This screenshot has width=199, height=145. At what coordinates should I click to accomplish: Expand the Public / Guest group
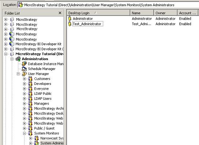point(25,128)
